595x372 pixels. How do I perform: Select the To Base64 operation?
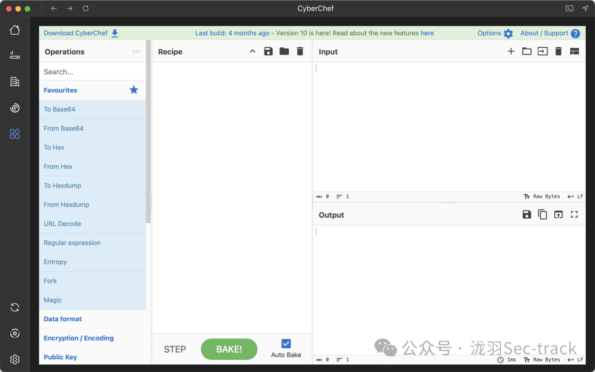93,109
